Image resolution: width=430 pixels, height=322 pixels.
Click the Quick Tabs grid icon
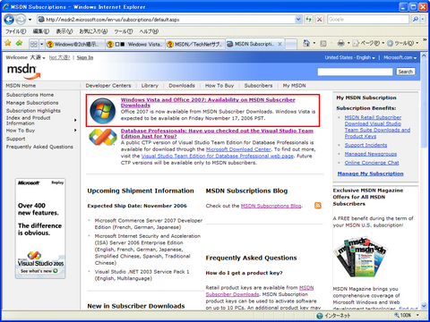(x=34, y=44)
